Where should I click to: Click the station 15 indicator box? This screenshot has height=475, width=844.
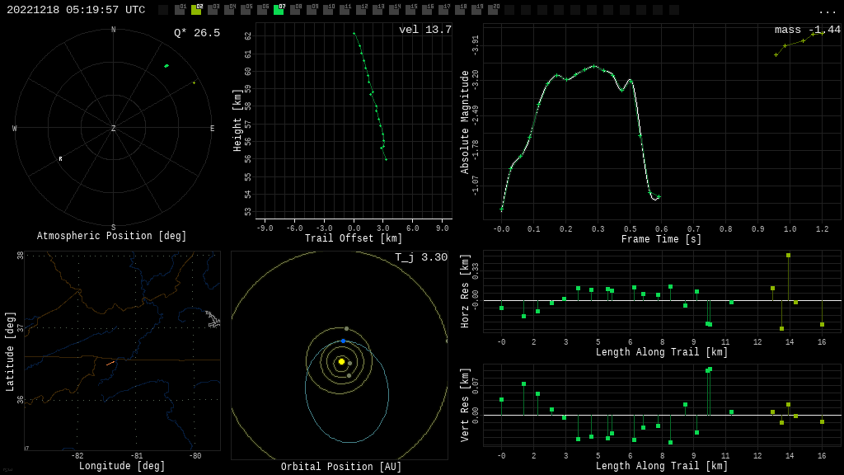tap(410, 10)
